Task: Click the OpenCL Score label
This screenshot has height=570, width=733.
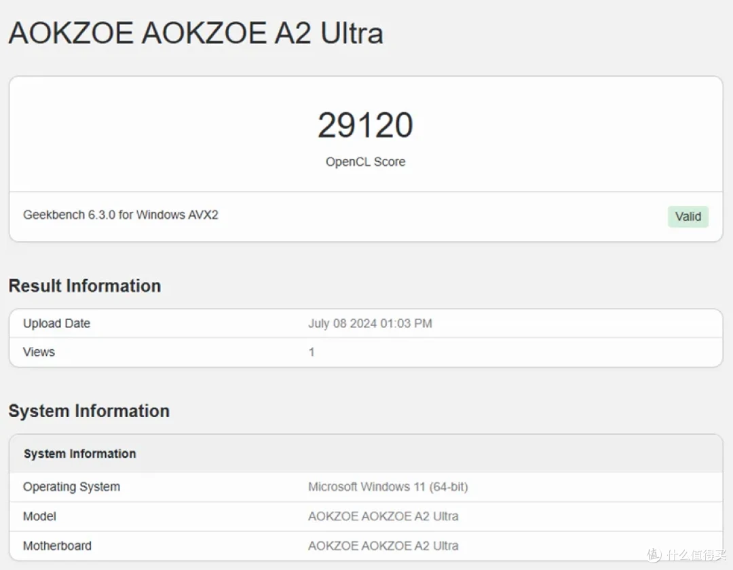Action: 365,162
